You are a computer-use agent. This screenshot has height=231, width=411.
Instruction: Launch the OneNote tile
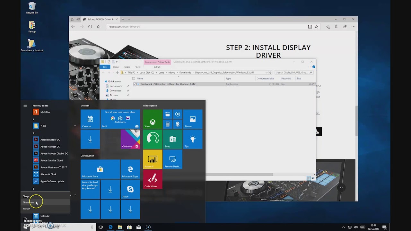point(130,139)
